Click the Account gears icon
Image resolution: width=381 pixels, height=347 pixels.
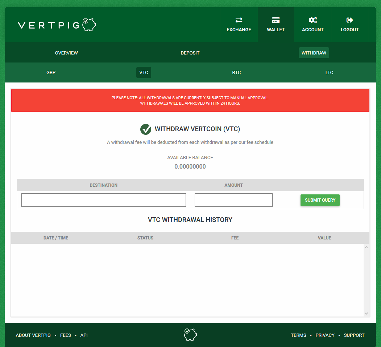click(x=313, y=20)
